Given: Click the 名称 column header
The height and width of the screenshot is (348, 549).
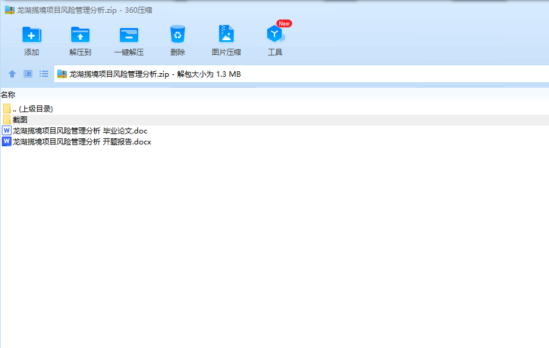Looking at the screenshot, I should 8,94.
